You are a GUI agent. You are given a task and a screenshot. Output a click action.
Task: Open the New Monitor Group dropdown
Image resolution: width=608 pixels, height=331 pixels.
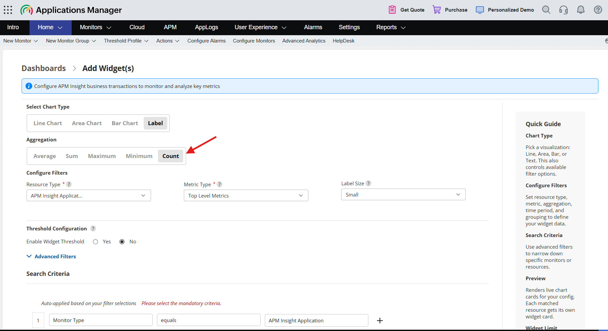point(71,41)
